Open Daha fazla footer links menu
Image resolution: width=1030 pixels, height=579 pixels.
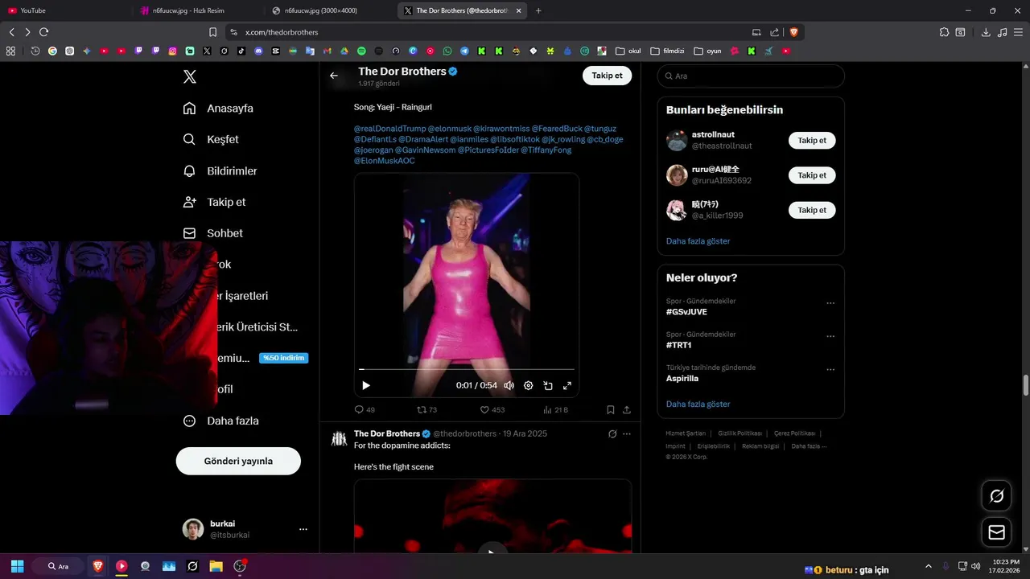point(809,446)
